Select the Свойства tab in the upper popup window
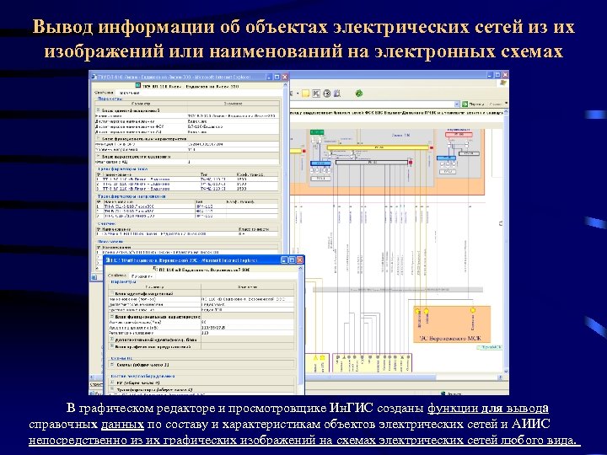 coord(104,93)
